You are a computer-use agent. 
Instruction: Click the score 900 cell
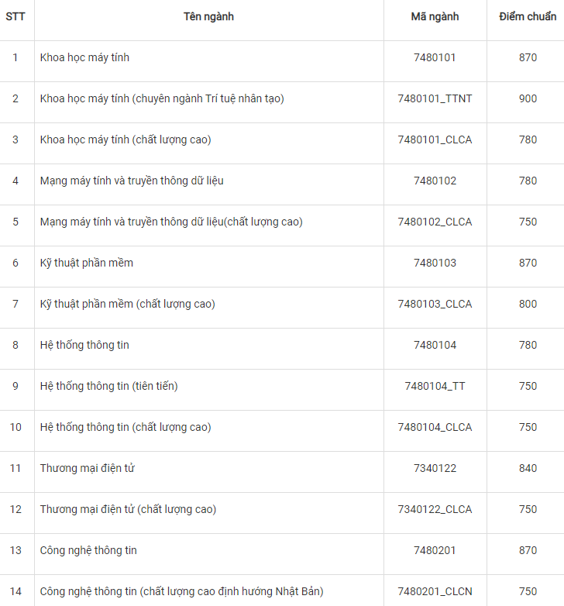528,99
